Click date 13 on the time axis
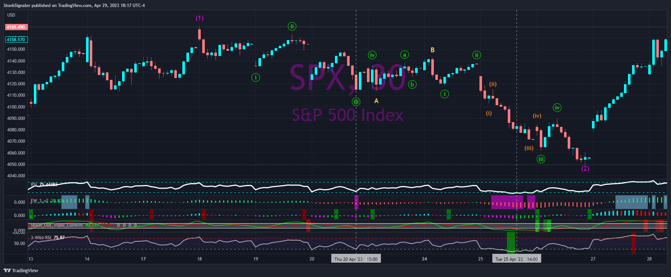Screen dimensions: 671x277 click(31, 259)
